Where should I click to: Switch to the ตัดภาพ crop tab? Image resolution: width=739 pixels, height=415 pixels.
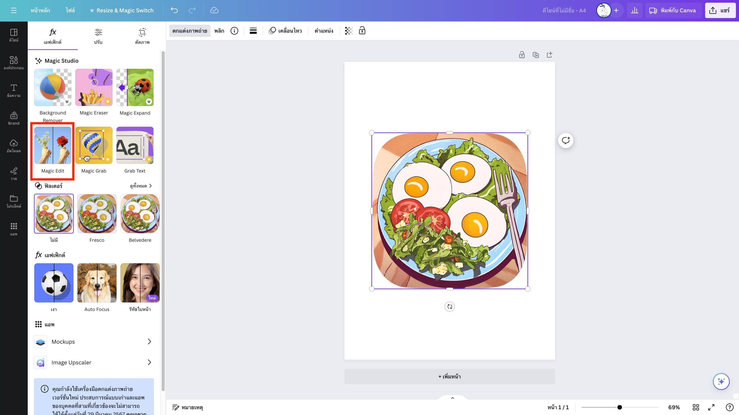142,36
